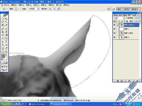Select the Move tool
Viewport: 142px width, 106px height.
6,19
